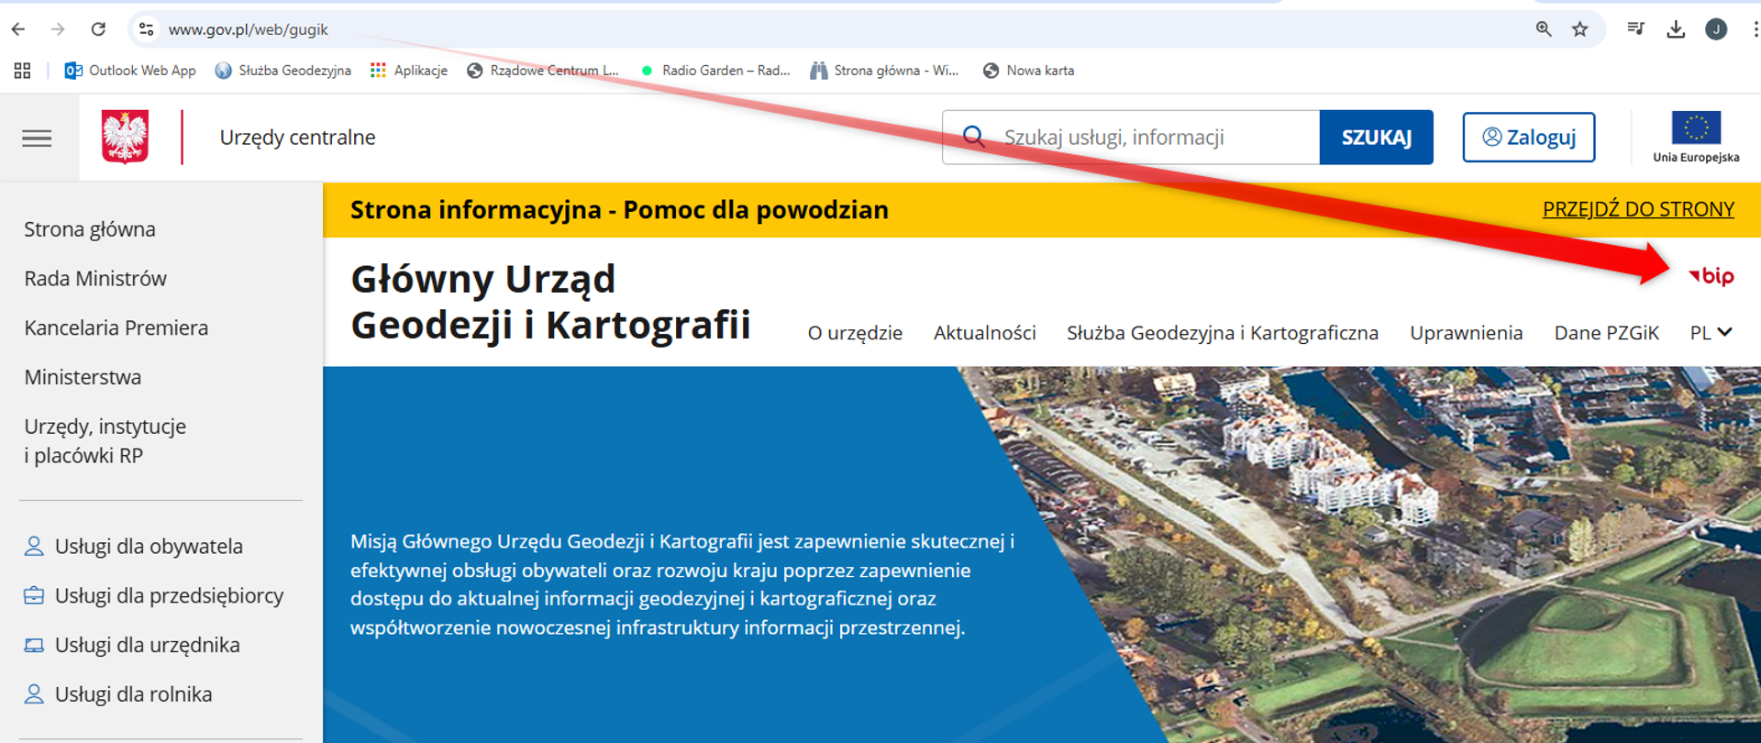Click the red bip logo icon
This screenshot has height=743, width=1761.
tap(1711, 276)
